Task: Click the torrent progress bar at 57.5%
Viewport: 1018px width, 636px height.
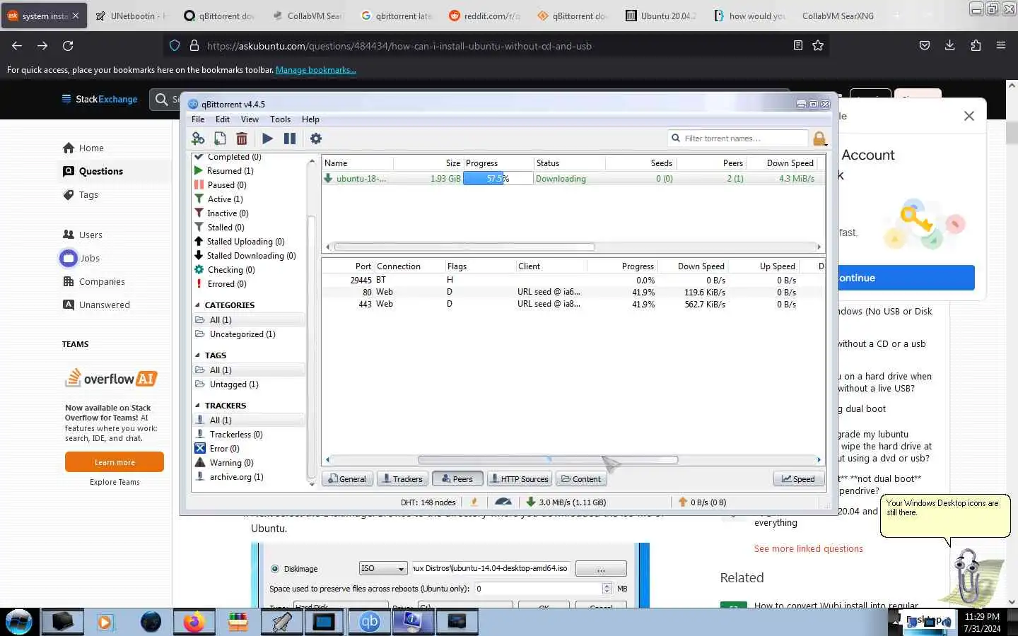Action: [x=498, y=179]
